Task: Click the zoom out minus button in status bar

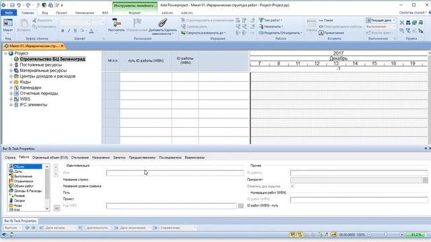Action: [x=370, y=235]
